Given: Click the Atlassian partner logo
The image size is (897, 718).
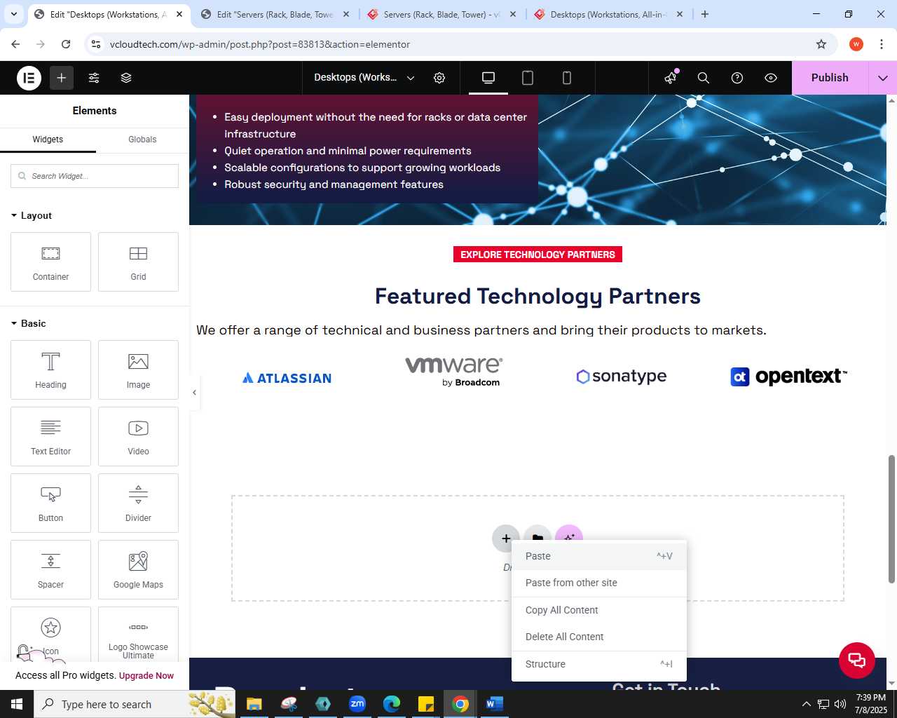Looking at the screenshot, I should 287,378.
